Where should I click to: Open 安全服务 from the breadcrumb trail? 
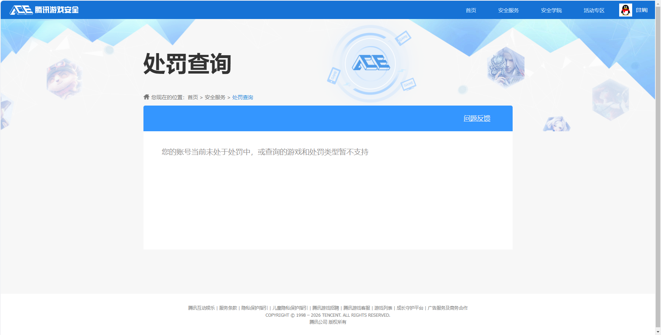pos(214,97)
